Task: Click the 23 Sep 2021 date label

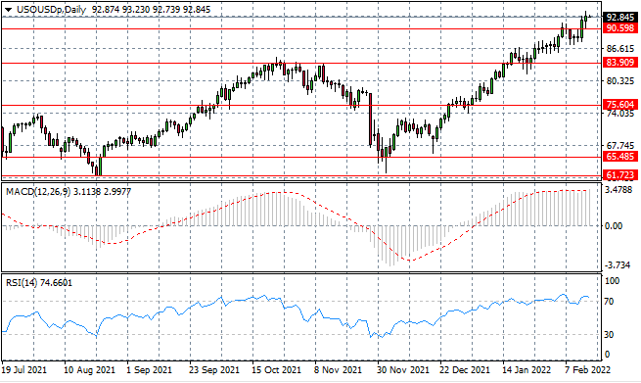Action: pyautogui.click(x=214, y=370)
